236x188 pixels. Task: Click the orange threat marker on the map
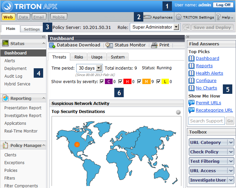[77, 145]
